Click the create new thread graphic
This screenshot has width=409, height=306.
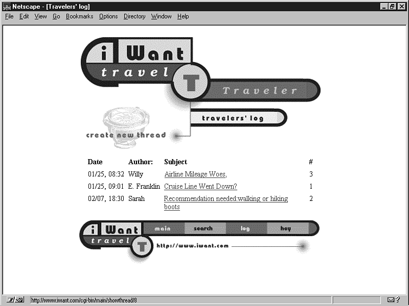pos(126,135)
